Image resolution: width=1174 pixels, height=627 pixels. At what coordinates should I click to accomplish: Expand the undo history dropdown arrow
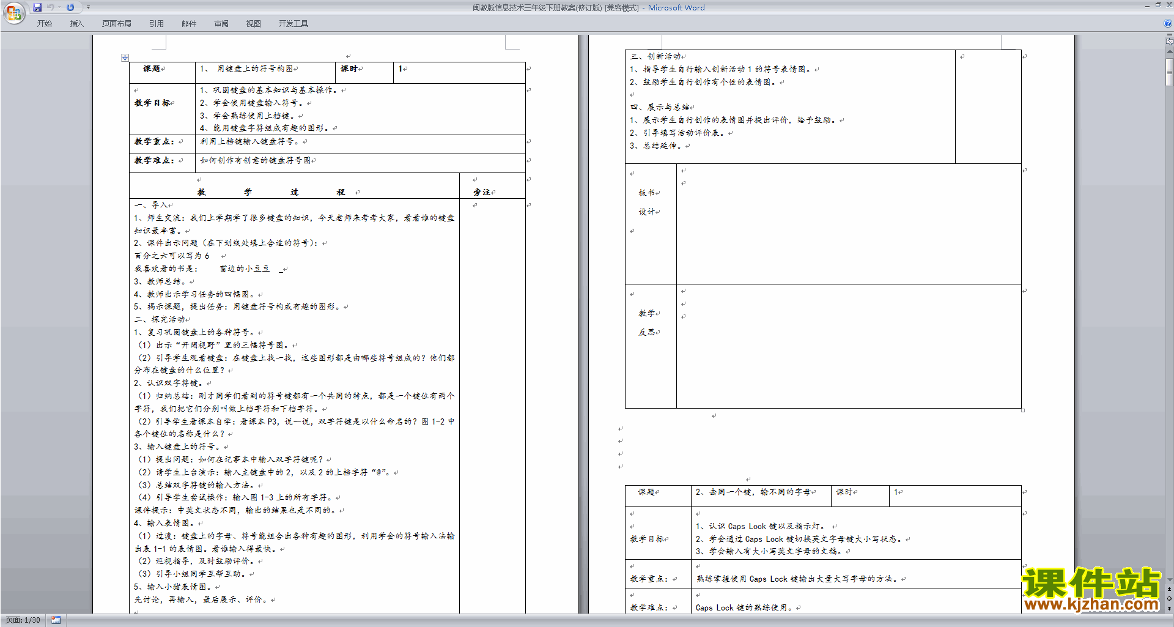pos(59,7)
